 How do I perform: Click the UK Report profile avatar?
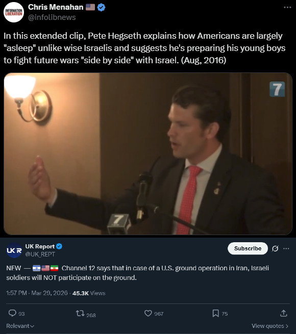(14, 250)
